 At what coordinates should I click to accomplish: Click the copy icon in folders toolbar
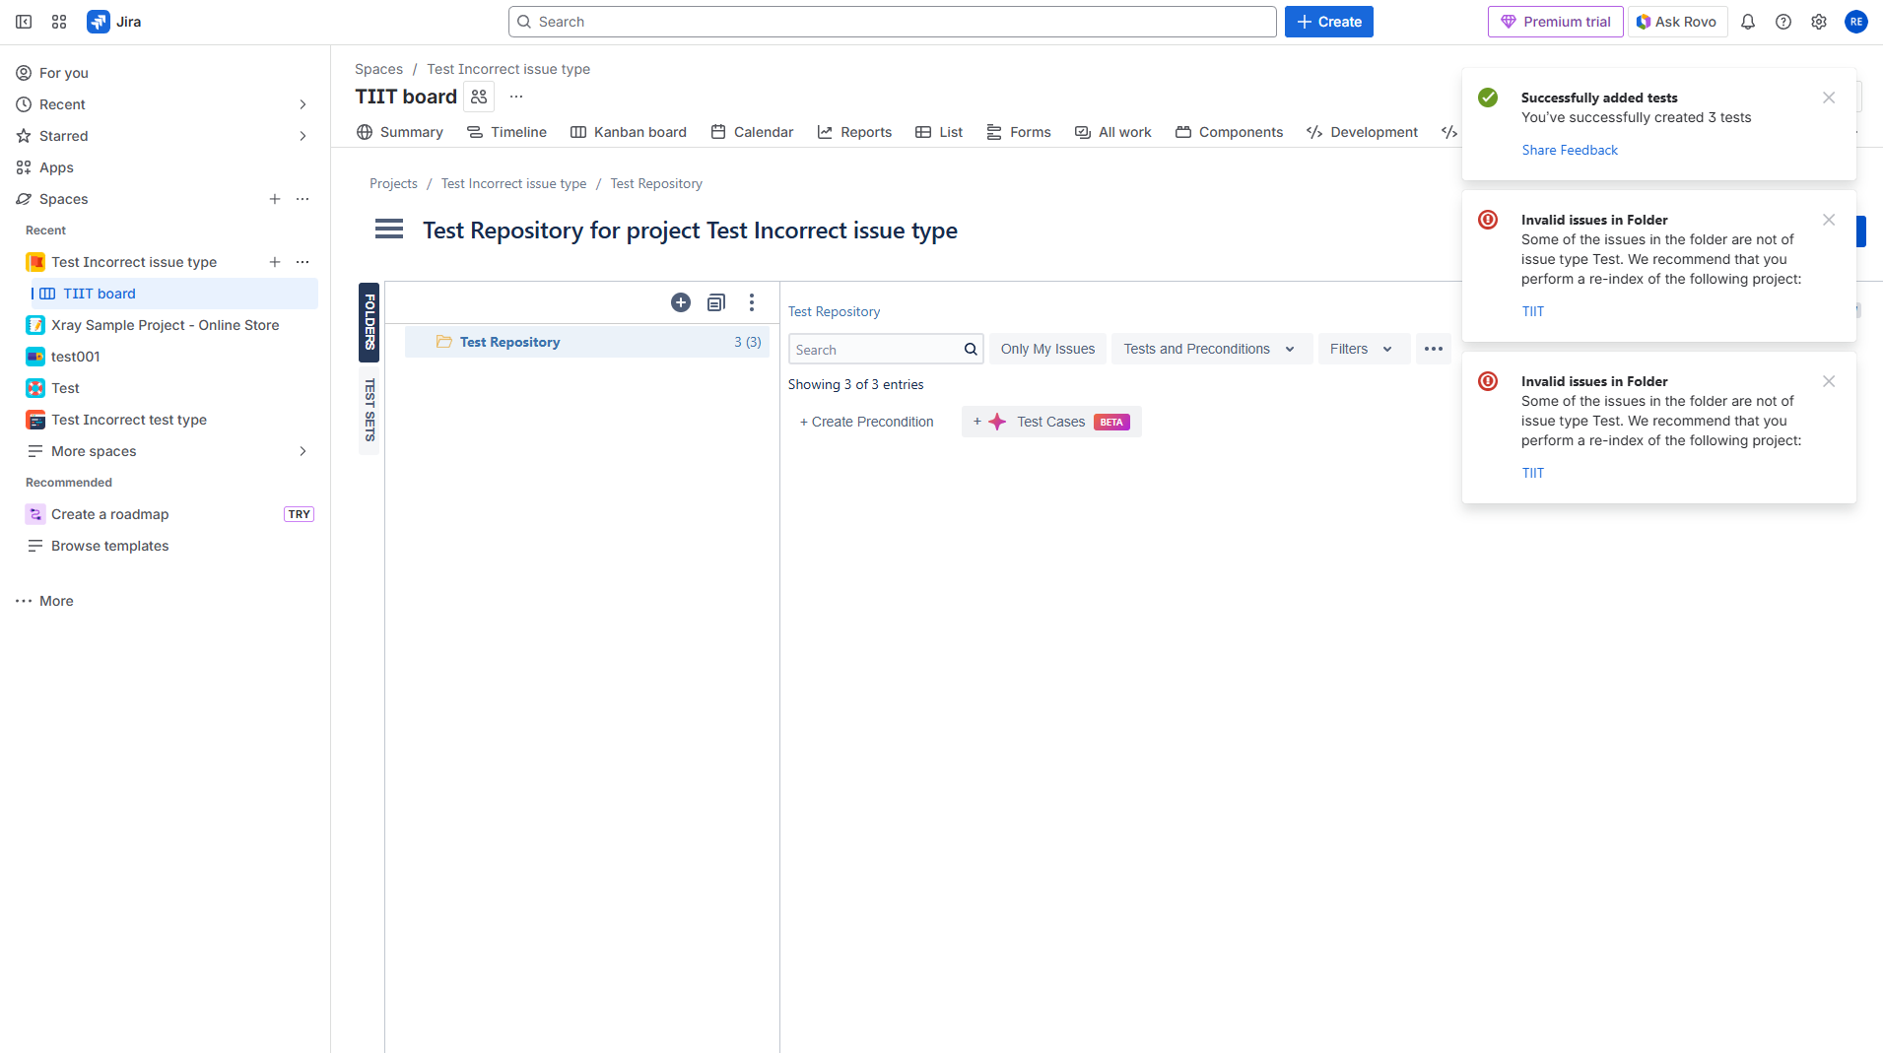pyautogui.click(x=716, y=302)
